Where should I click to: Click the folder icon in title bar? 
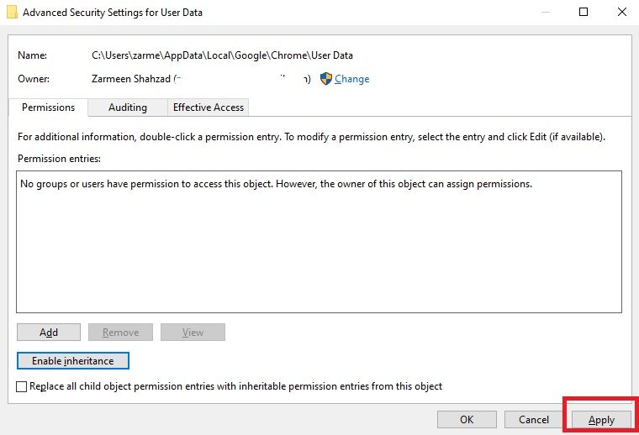pos(12,12)
